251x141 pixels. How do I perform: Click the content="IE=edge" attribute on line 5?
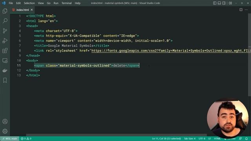120,36
